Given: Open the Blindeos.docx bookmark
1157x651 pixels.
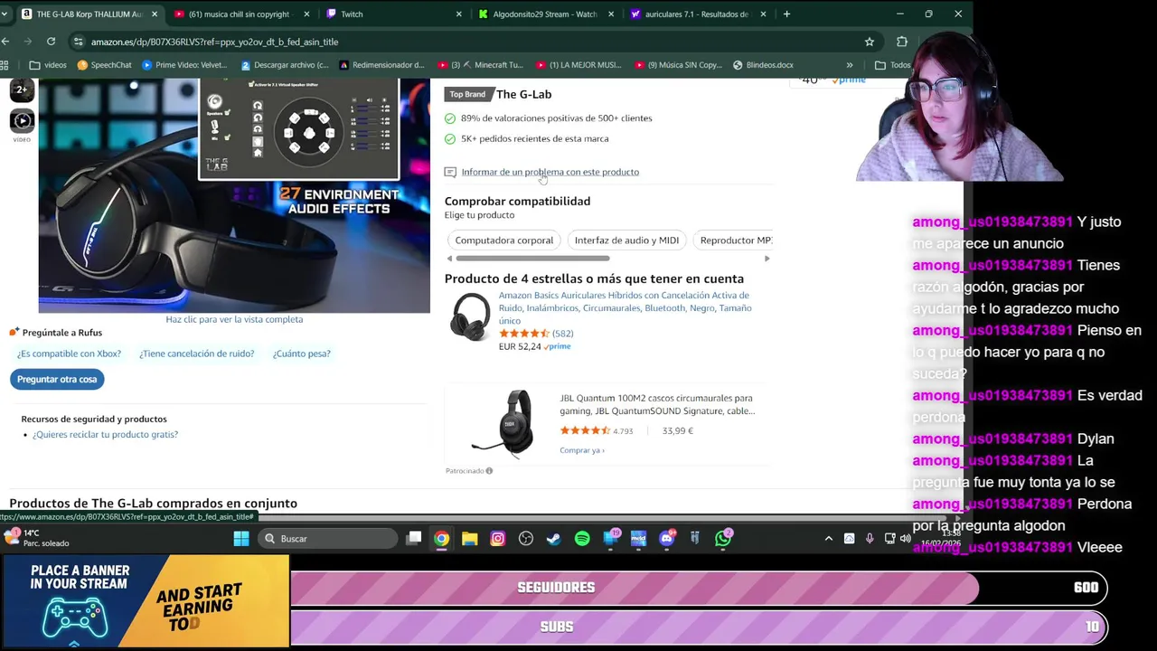Looking at the screenshot, I should [x=763, y=65].
